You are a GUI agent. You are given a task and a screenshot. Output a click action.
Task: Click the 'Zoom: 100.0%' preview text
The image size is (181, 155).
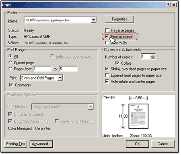point(141,136)
